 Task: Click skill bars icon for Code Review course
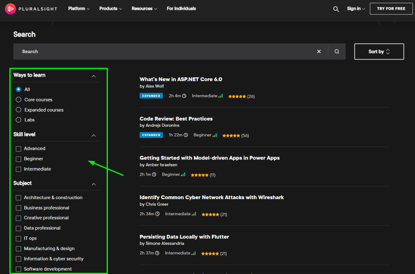tap(215, 135)
